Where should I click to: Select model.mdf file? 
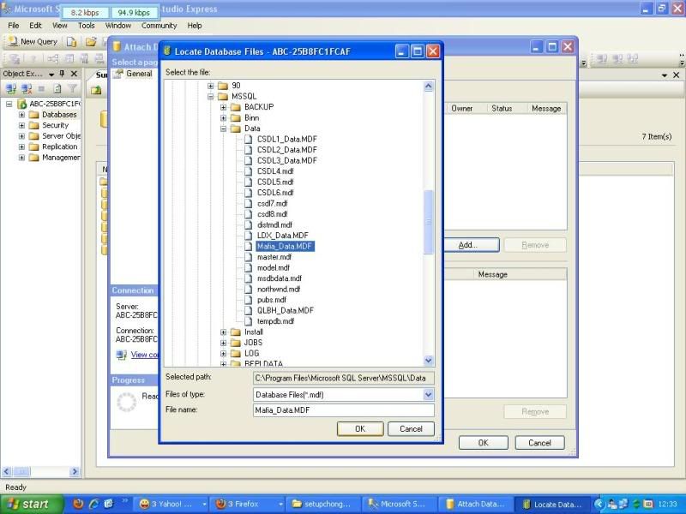point(274,268)
